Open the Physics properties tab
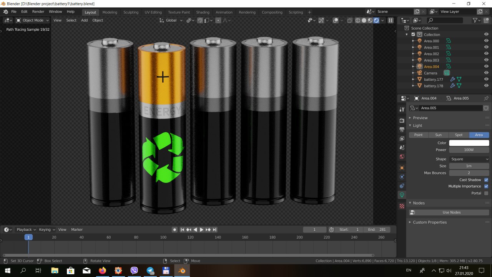492x277 pixels. (x=402, y=177)
